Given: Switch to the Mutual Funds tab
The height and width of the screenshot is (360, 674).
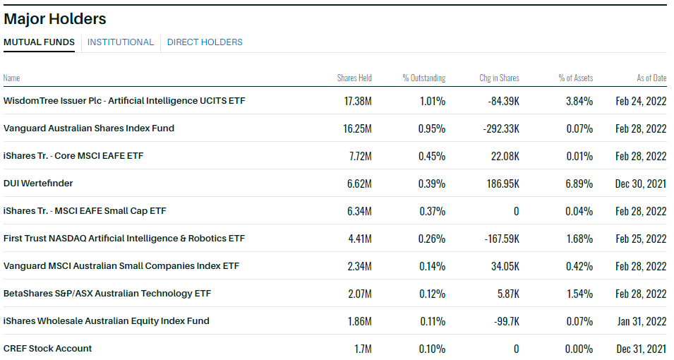Looking at the screenshot, I should (x=39, y=42).
